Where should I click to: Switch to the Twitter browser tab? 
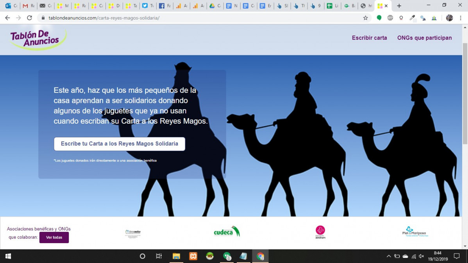(148, 6)
